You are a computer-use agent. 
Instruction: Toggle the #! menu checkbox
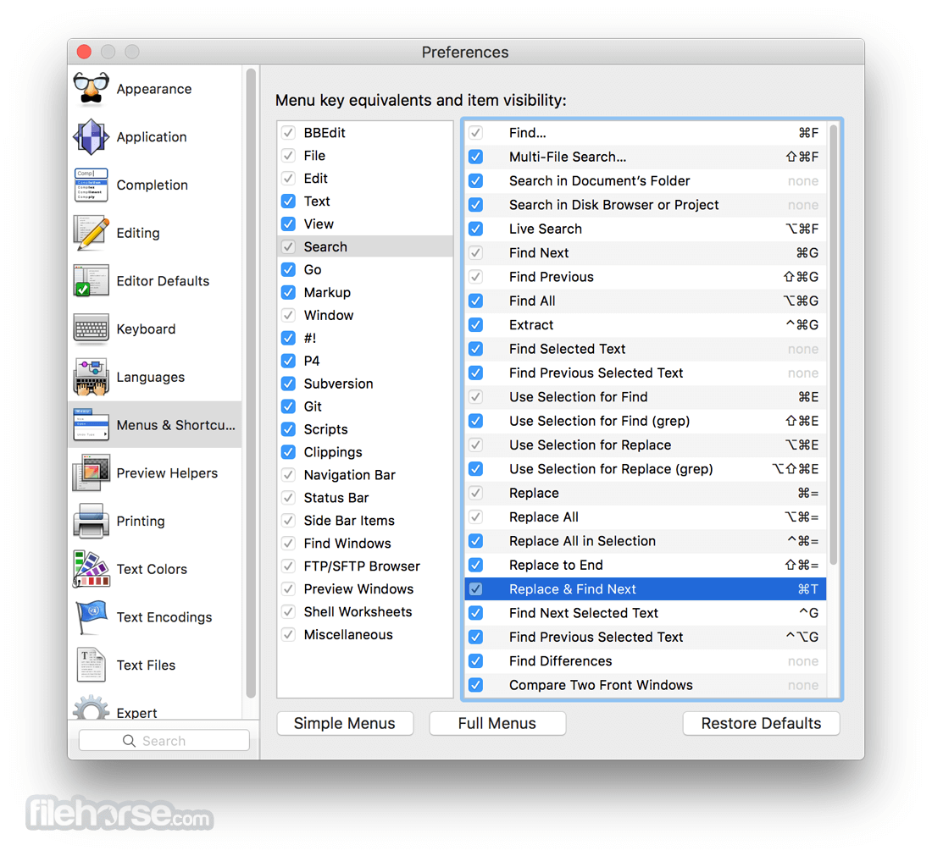(288, 338)
